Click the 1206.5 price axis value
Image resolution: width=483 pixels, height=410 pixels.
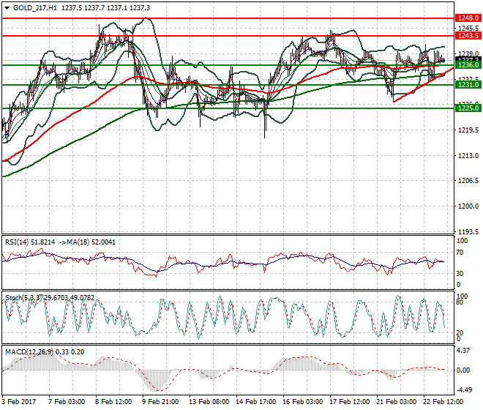click(x=468, y=181)
